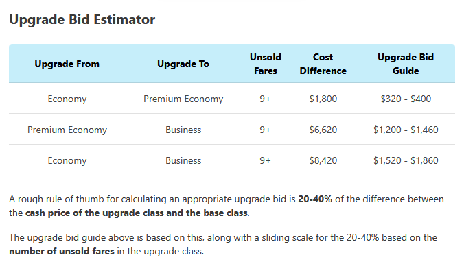
Task: Select the Upgrade To column header
Action: [x=183, y=64]
